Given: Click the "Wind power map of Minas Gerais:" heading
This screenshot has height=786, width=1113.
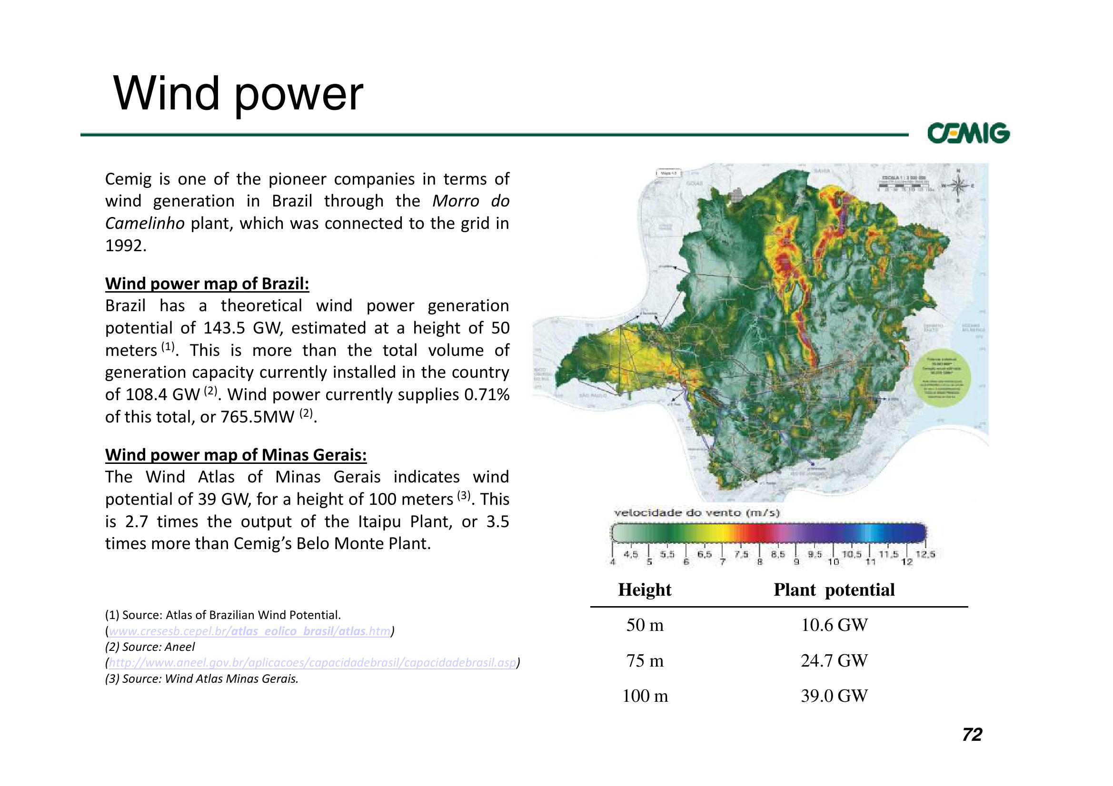Looking at the screenshot, I should click(x=236, y=455).
